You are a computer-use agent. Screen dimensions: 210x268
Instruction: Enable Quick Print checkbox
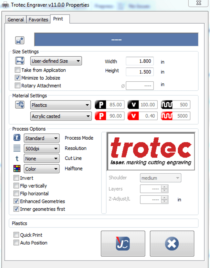click(x=16, y=235)
